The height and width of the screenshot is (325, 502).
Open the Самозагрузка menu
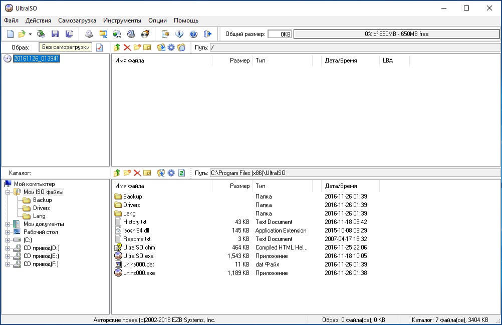click(77, 20)
